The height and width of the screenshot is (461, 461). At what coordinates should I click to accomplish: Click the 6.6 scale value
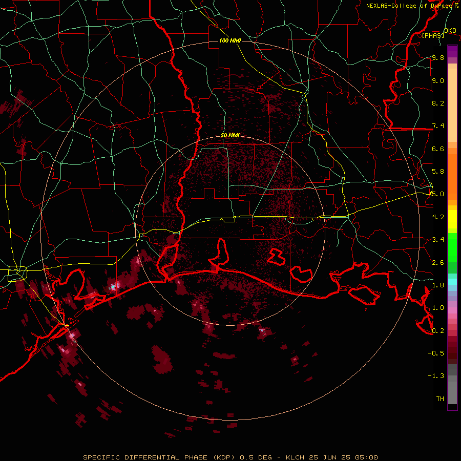point(438,149)
